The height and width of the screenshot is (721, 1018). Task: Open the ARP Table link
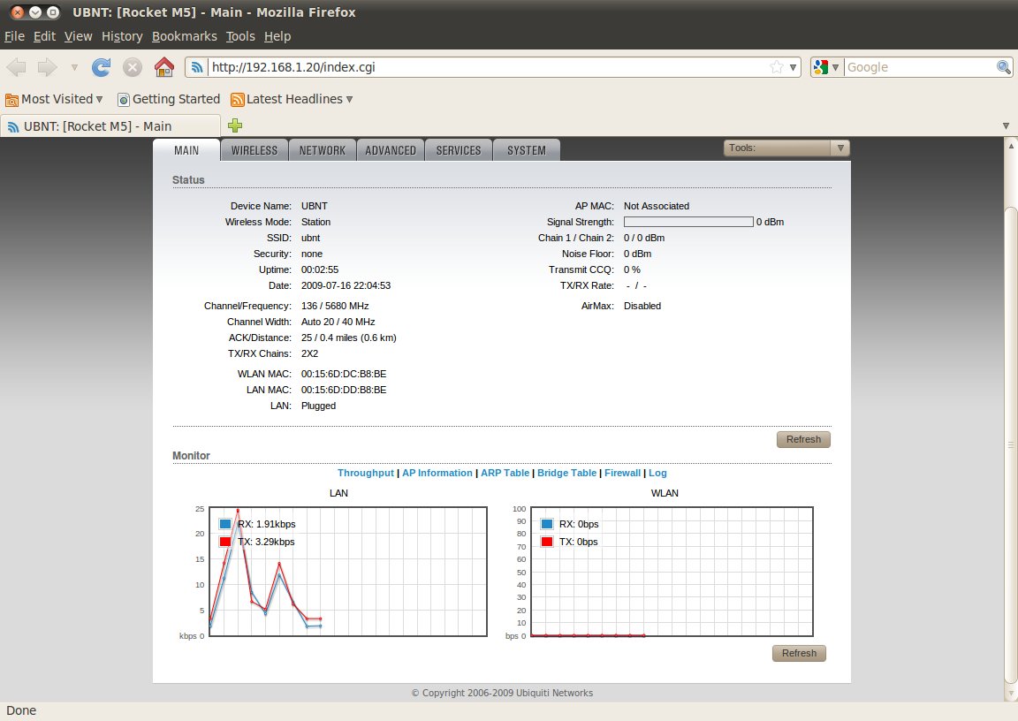click(x=505, y=473)
